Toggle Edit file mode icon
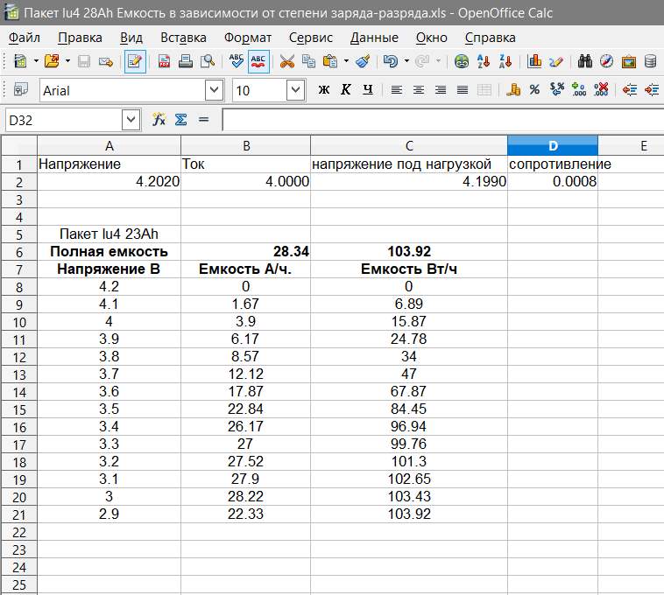 [135, 62]
